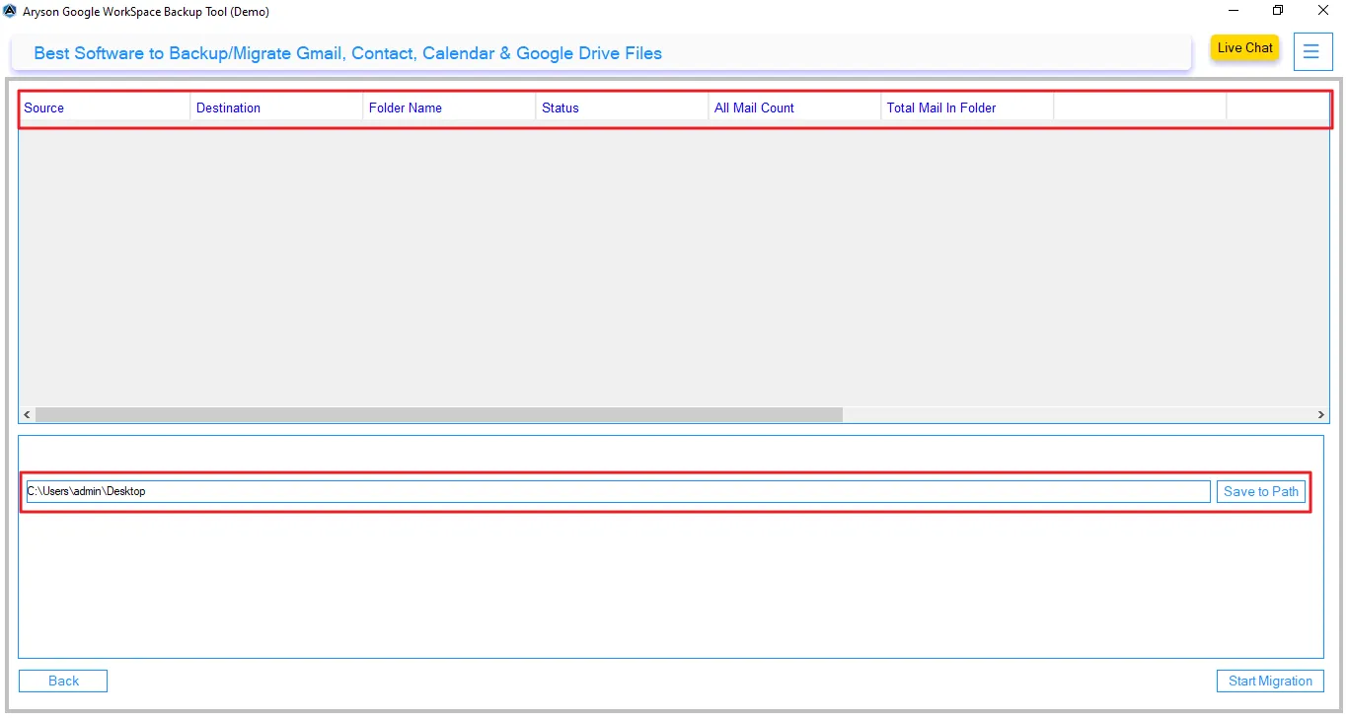Focus the destination path input field

[618, 491]
